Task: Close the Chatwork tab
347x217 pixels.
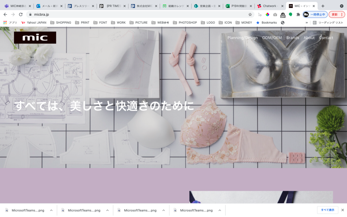Action: tap(282, 6)
